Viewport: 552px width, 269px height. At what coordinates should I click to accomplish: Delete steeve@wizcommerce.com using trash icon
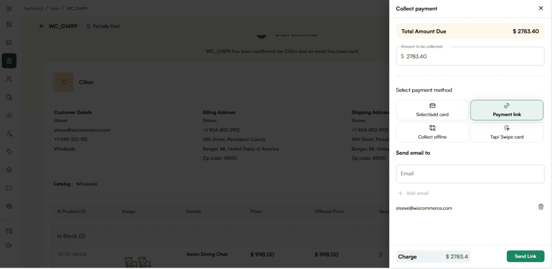541,207
